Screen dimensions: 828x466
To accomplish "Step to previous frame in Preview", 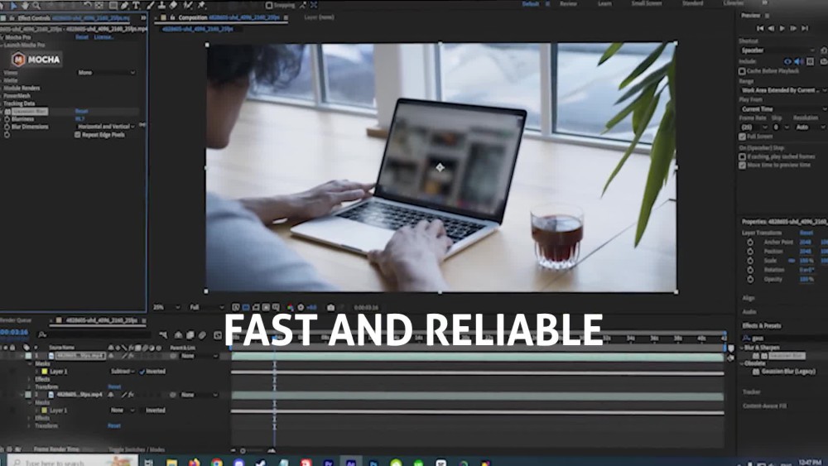I will pyautogui.click(x=771, y=28).
